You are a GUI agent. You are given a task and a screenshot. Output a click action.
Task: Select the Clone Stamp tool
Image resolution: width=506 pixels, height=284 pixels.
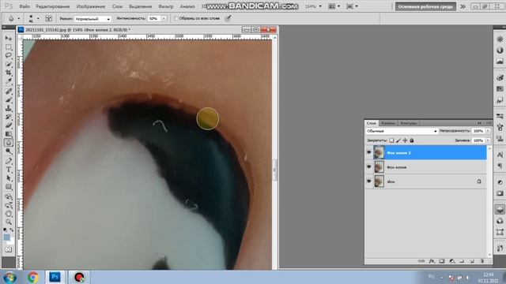(9, 108)
